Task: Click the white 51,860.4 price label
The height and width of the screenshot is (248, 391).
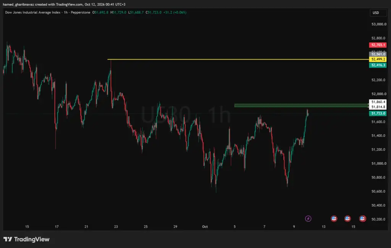Action: 378,102
